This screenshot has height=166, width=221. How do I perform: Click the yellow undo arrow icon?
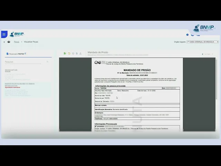(69, 53)
